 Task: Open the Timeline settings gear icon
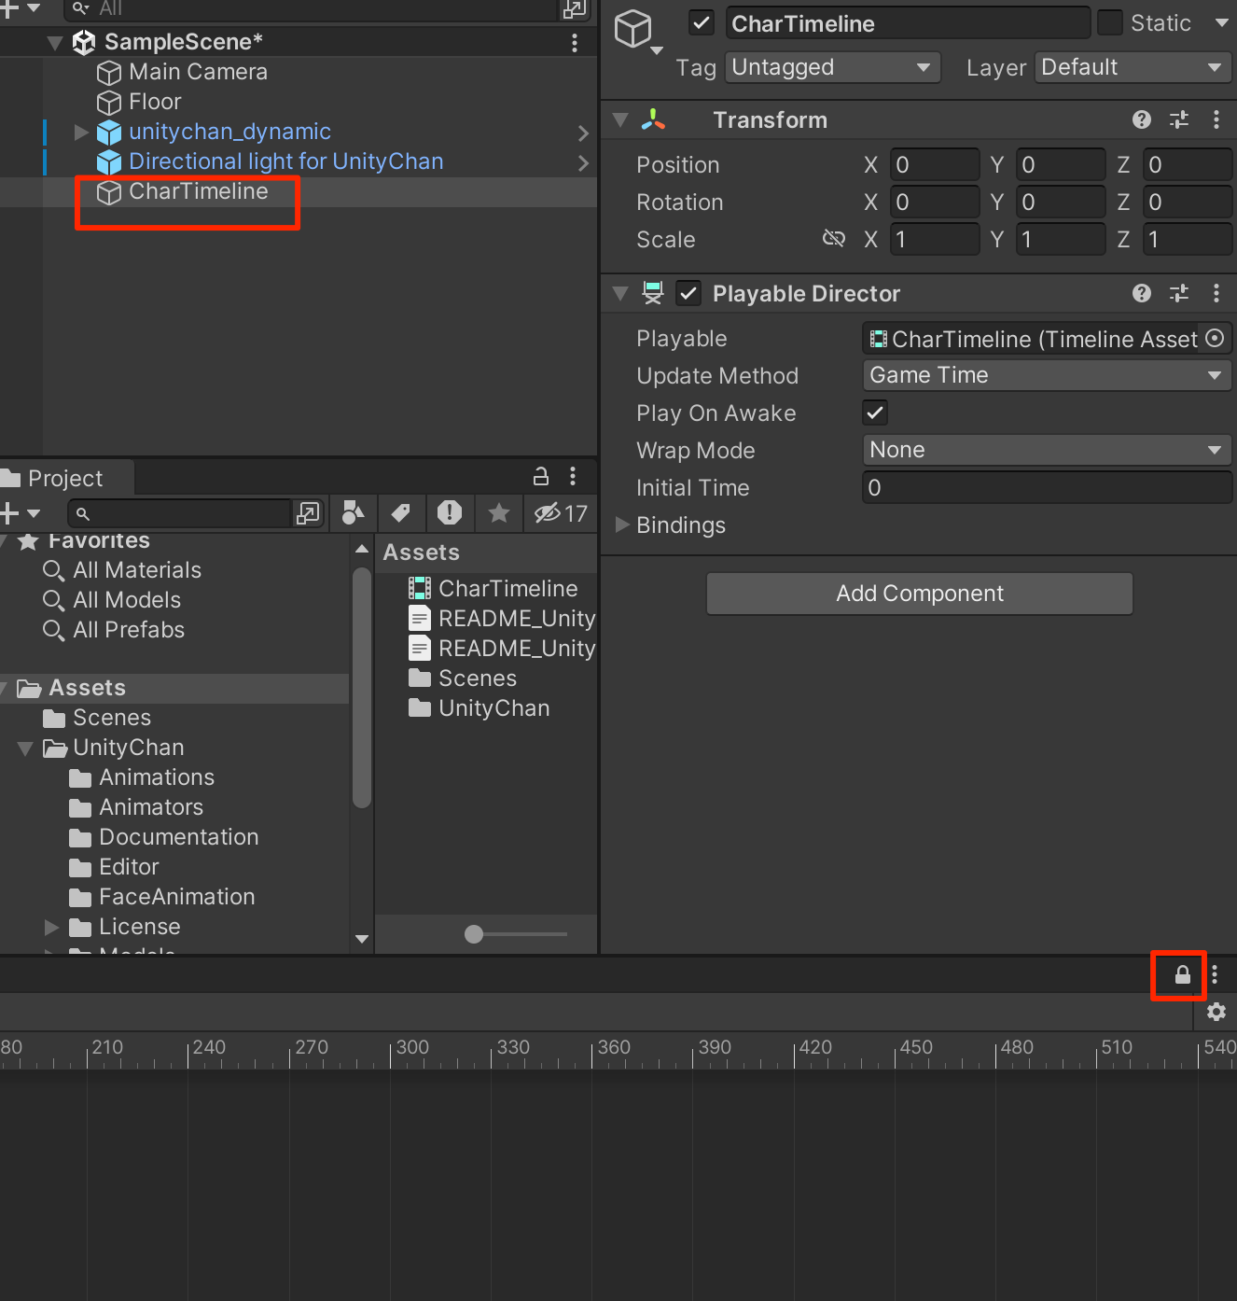pyautogui.click(x=1216, y=1012)
